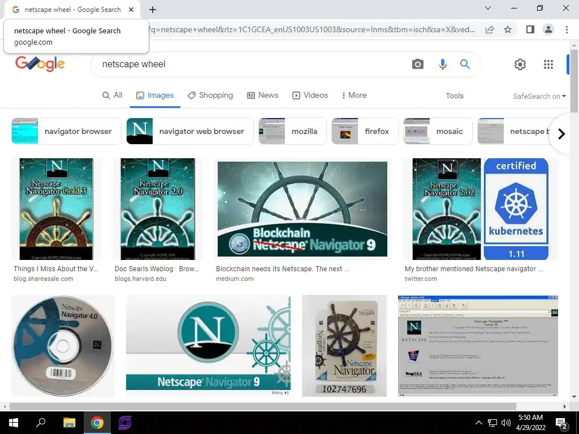Click the vertical scrollbar thumb
Viewport: 579px width, 434px height.
(x=574, y=81)
